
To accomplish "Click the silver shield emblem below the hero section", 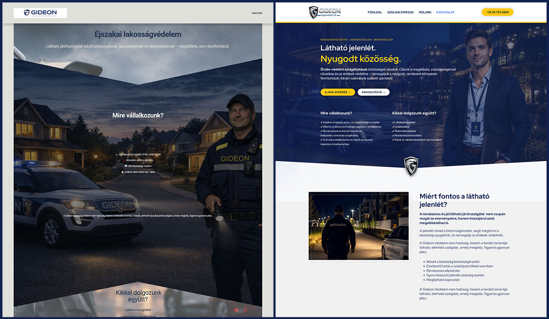I will [x=412, y=166].
